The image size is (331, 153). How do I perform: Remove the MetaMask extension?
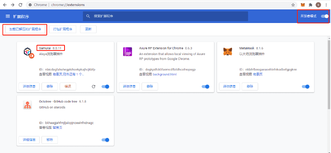pos(250,86)
